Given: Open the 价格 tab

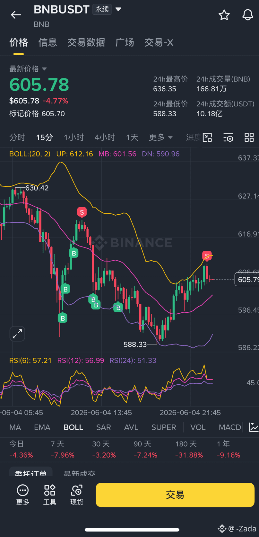Looking at the screenshot, I should [x=19, y=42].
